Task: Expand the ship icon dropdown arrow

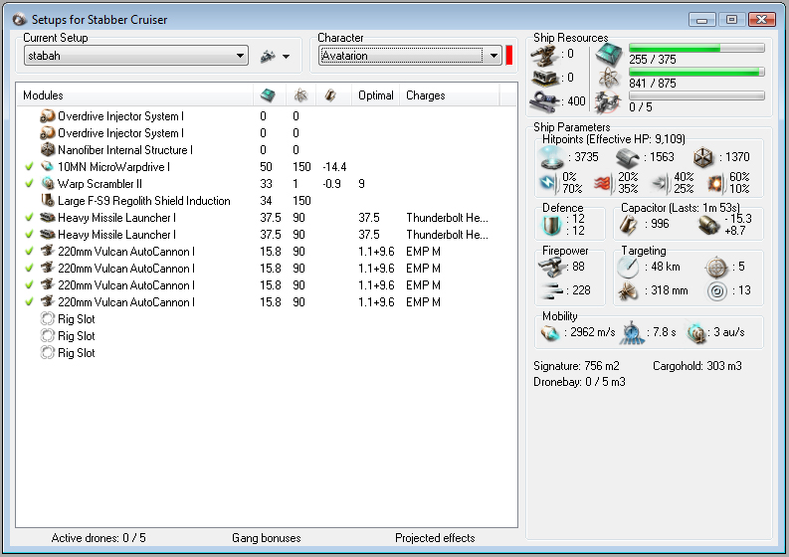Action: (x=287, y=57)
